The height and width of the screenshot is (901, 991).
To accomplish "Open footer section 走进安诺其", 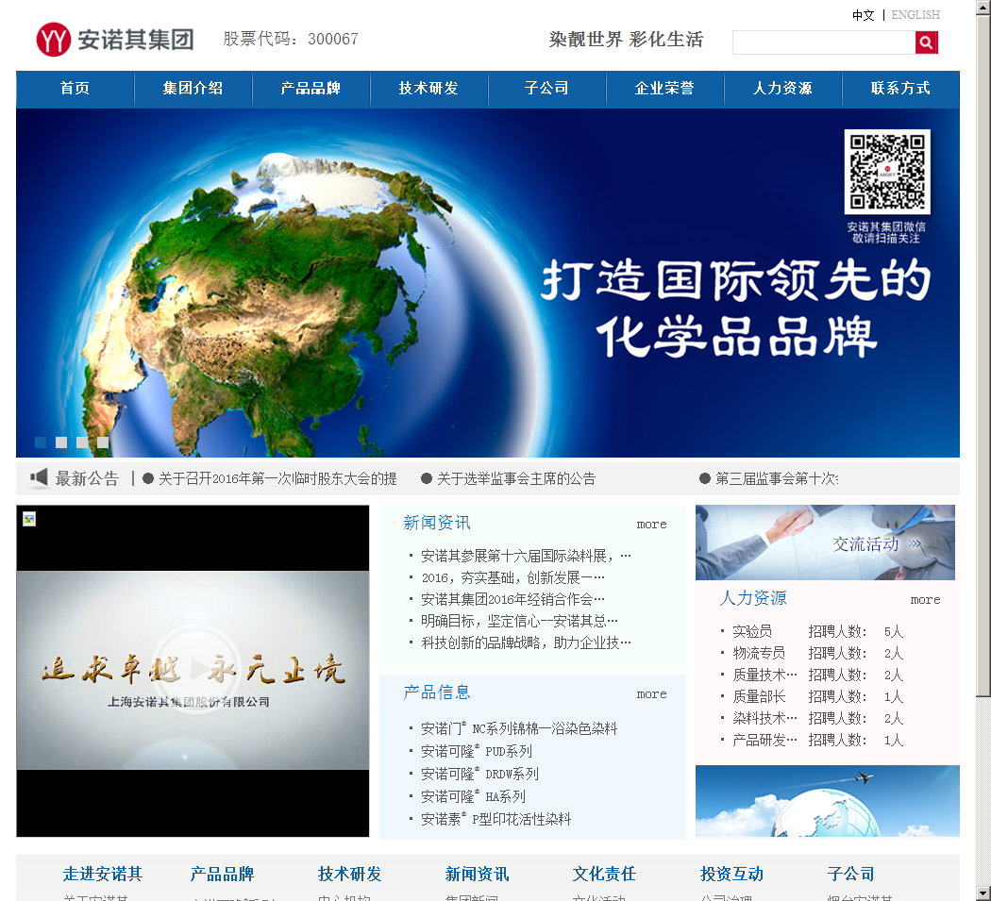I will (x=103, y=875).
